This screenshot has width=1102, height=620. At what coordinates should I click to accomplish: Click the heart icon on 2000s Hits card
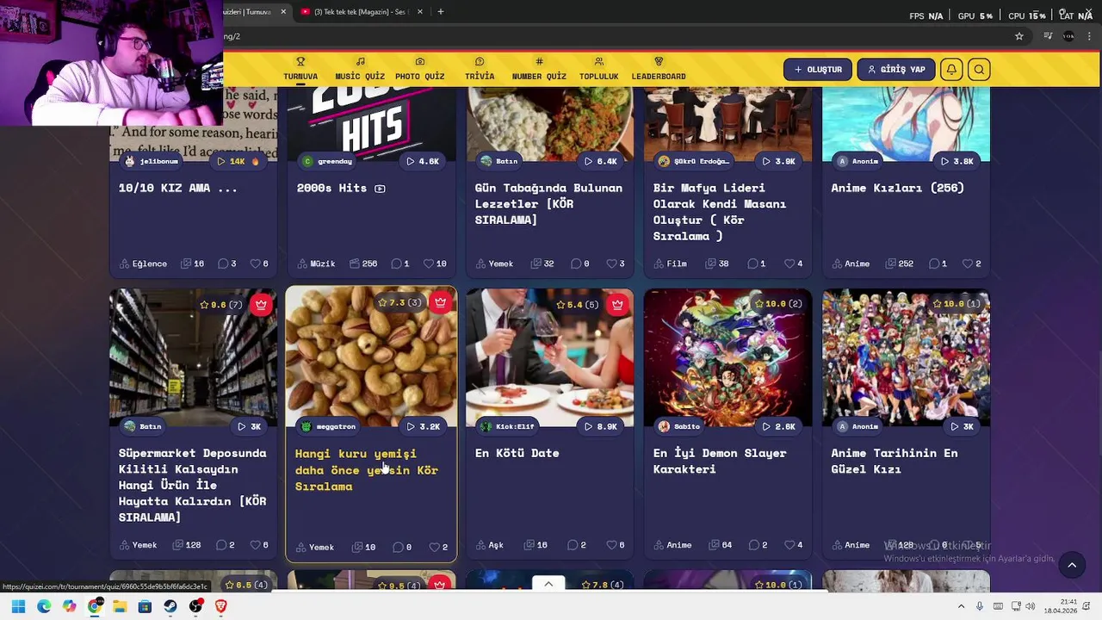pos(427,263)
